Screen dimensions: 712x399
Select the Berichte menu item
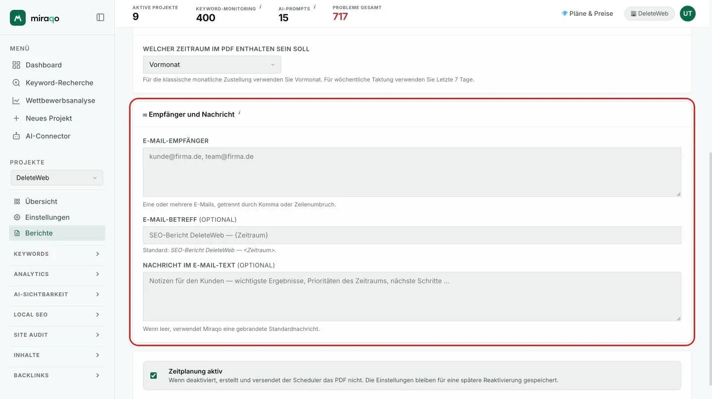tap(57, 233)
